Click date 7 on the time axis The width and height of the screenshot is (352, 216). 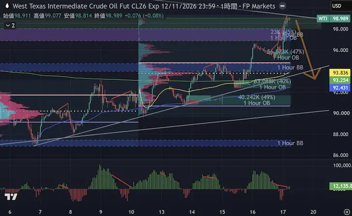[40, 212]
